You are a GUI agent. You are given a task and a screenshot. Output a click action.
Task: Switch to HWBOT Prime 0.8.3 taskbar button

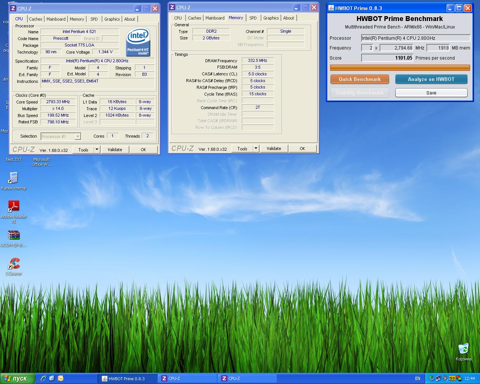[127, 378]
